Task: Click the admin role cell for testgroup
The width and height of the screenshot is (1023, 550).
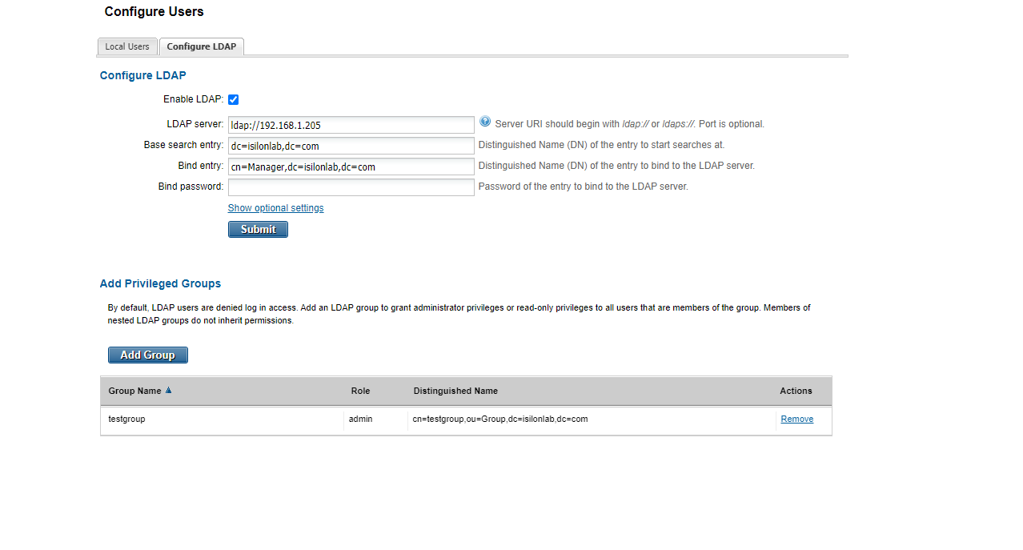Action: click(360, 418)
